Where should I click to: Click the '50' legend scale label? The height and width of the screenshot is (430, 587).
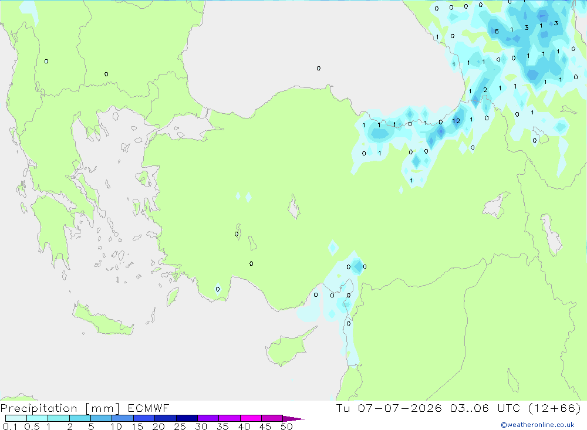(286, 426)
